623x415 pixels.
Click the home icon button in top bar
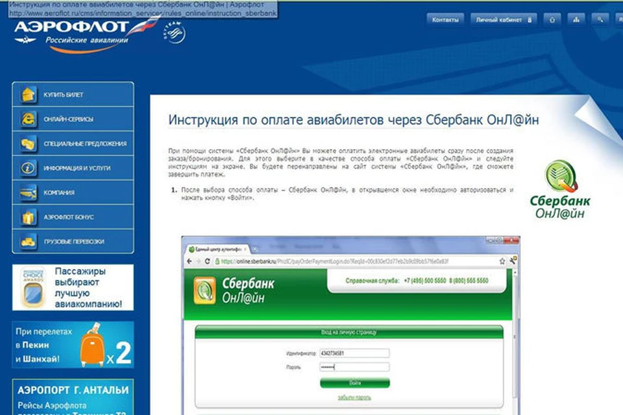(x=552, y=19)
